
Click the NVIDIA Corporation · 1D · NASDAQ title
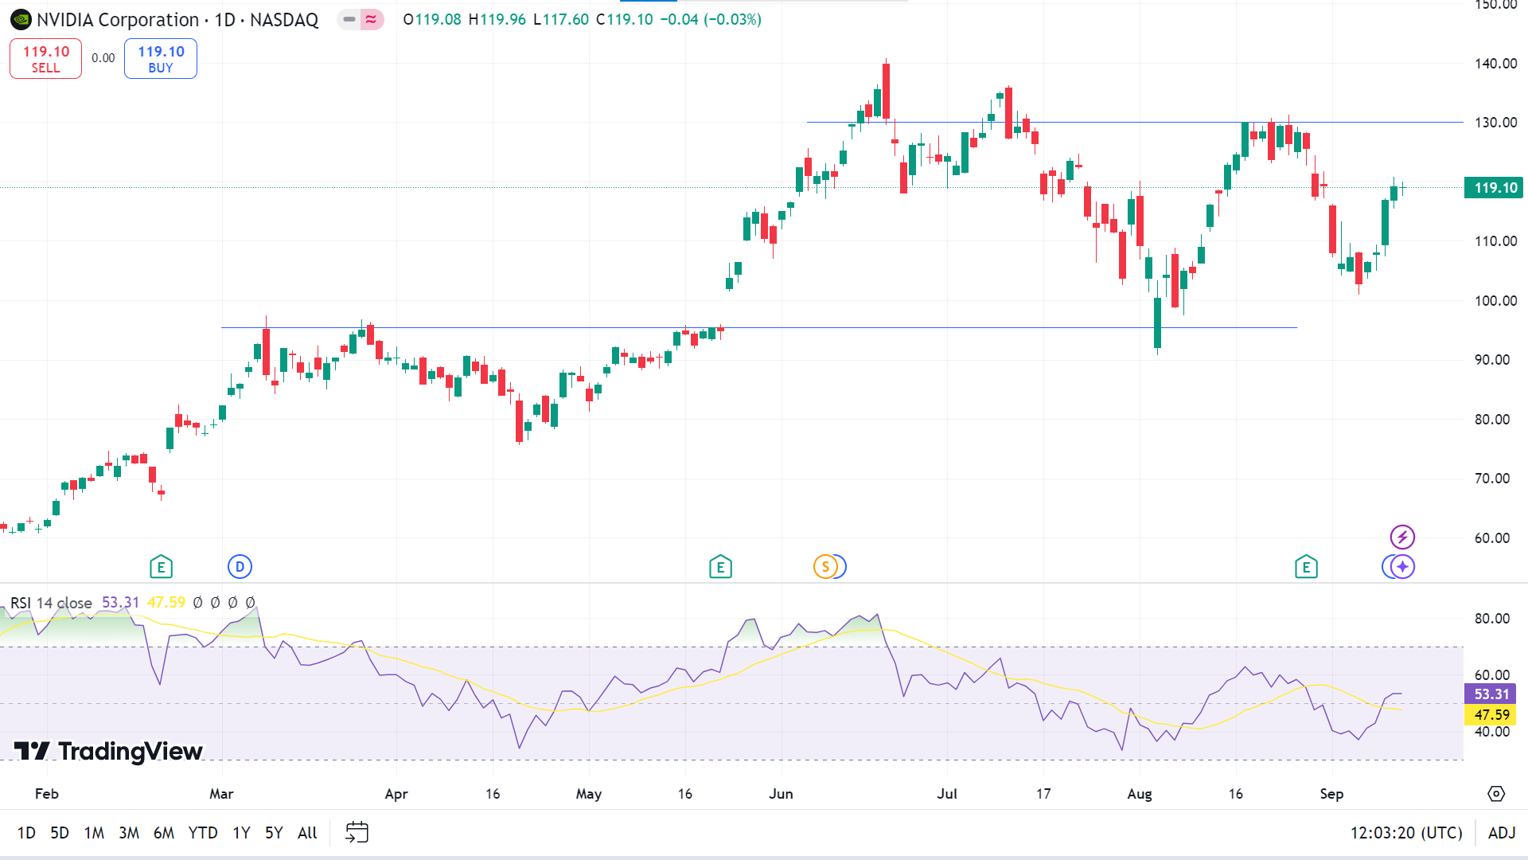coord(177,20)
